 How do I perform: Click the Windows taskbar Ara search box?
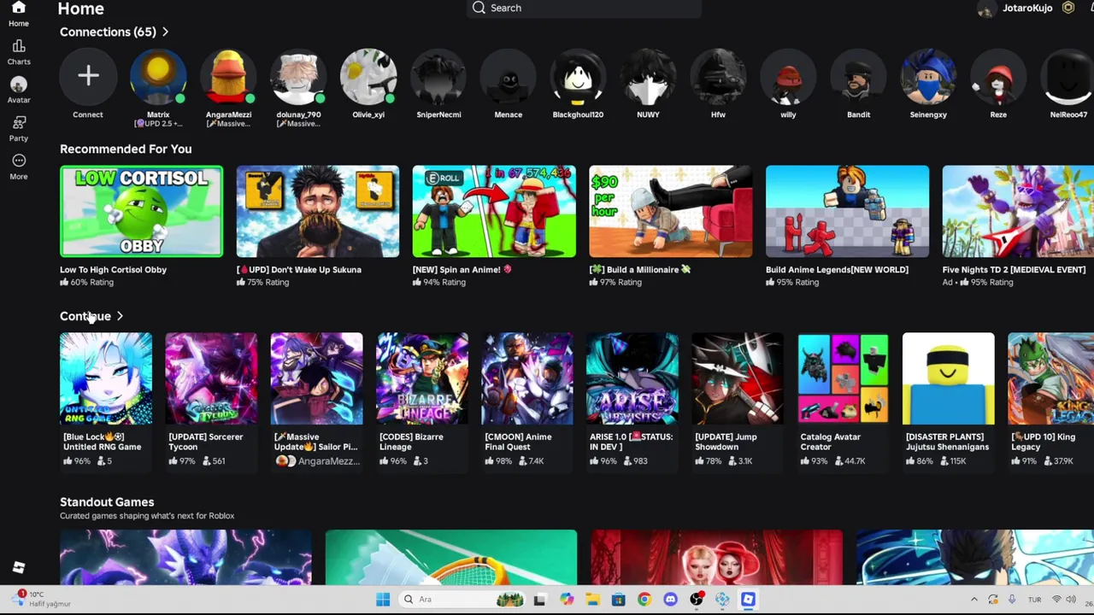pyautogui.click(x=462, y=600)
